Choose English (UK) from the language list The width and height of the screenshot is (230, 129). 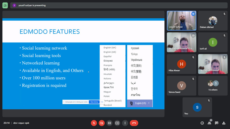[x=110, y=48]
